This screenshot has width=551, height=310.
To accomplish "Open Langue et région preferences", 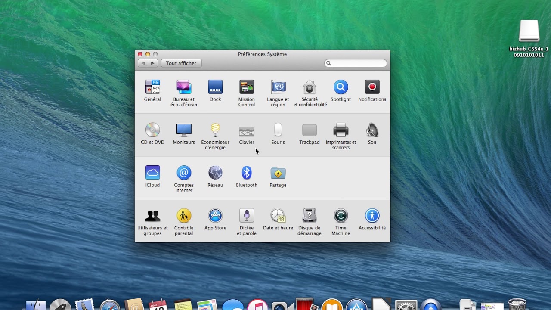I will tap(278, 93).
